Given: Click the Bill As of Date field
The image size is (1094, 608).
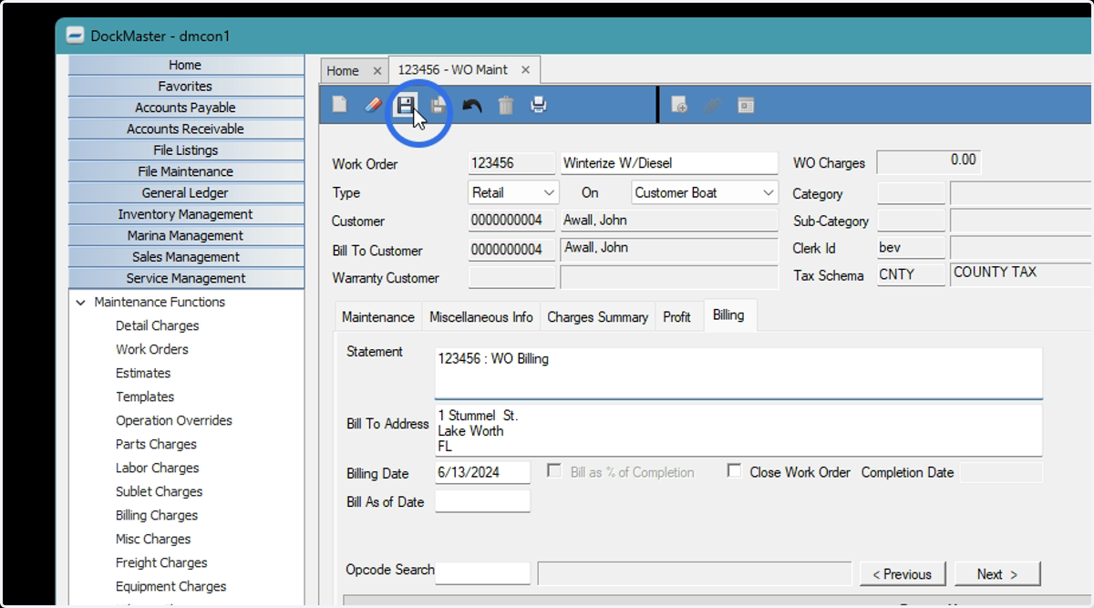Looking at the screenshot, I should coord(482,501).
